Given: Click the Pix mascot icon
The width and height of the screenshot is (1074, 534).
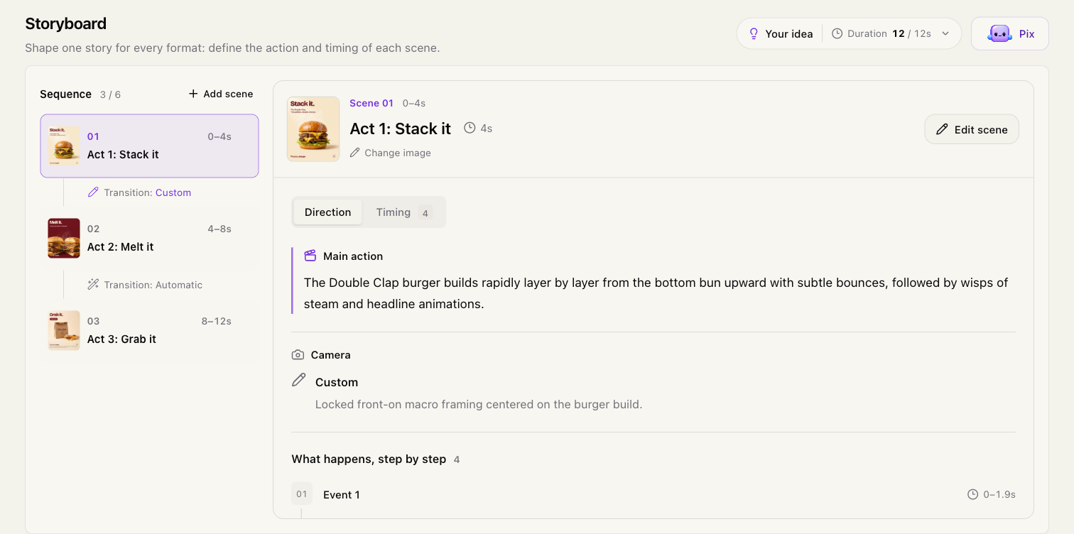Looking at the screenshot, I should tap(999, 33).
